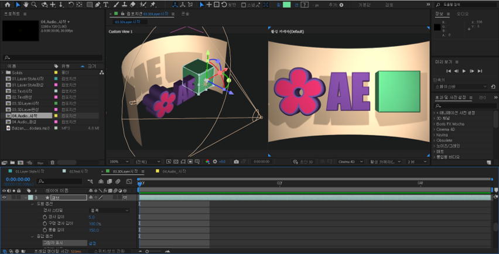Viewport: 499px width, 254px height.
Task: Select the Clone Stamp tool
Action: point(125,5)
